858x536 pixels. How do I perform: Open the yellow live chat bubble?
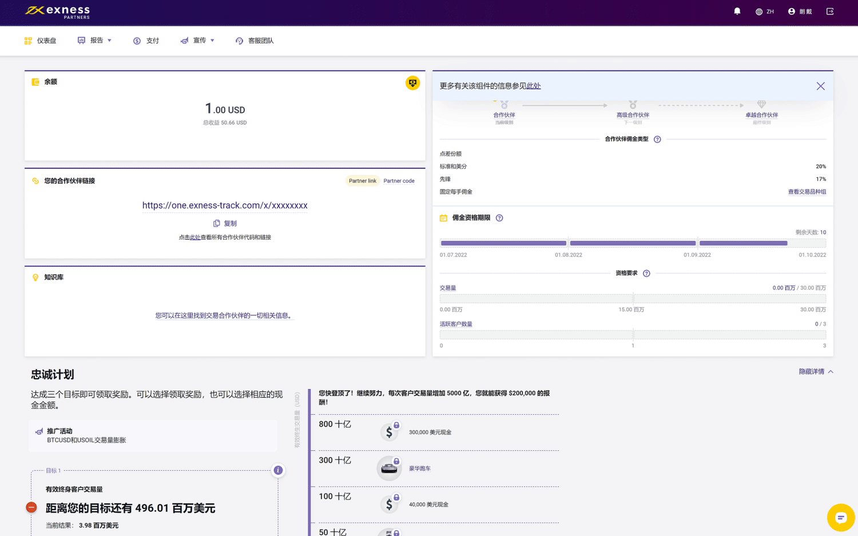[840, 518]
